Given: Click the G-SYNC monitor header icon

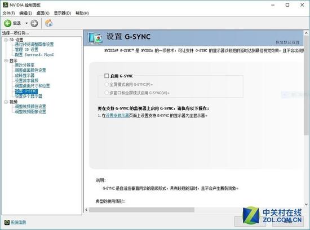Looking at the screenshot, I should tap(95, 38).
